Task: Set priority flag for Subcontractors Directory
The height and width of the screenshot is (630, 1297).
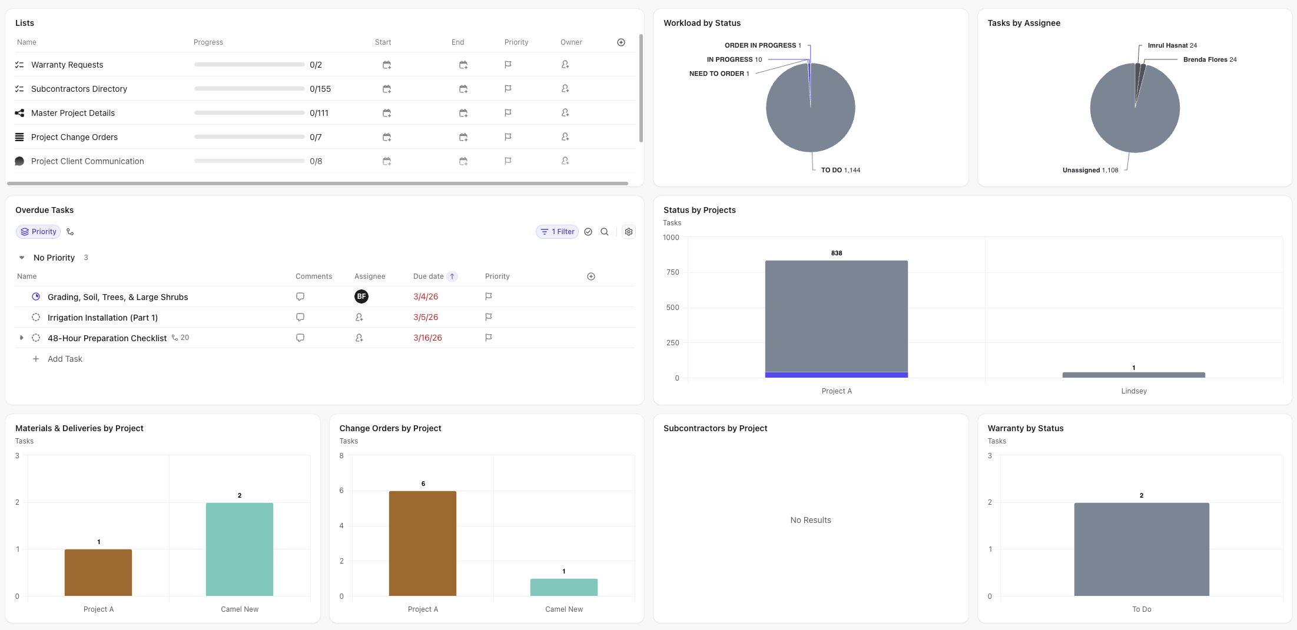Action: click(508, 89)
